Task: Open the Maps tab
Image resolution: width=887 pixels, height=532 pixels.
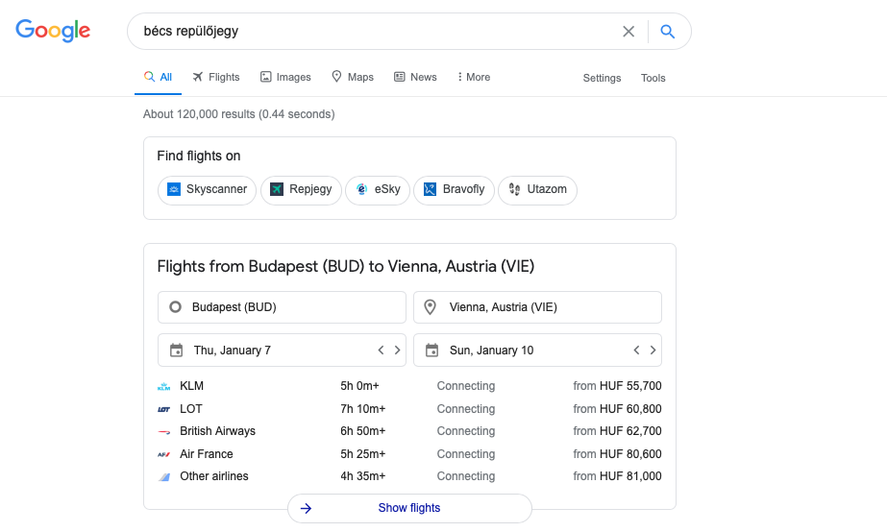Action: 353,77
